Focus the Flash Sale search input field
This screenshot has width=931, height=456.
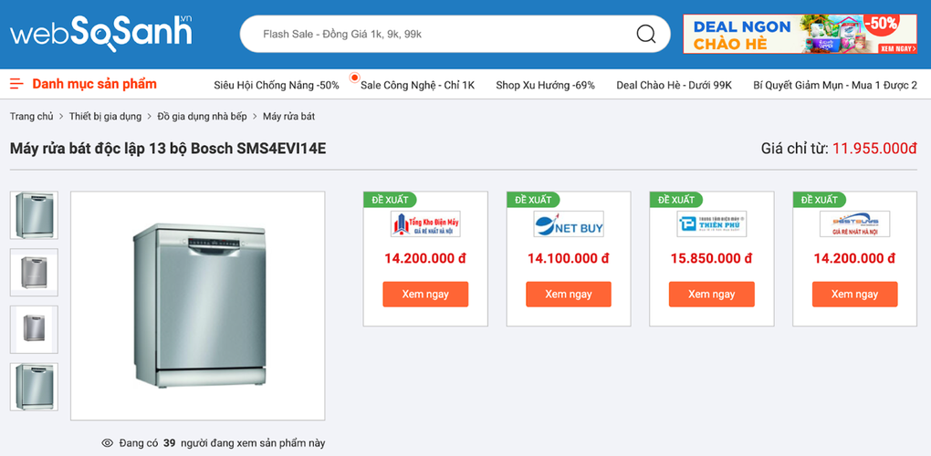click(x=438, y=35)
